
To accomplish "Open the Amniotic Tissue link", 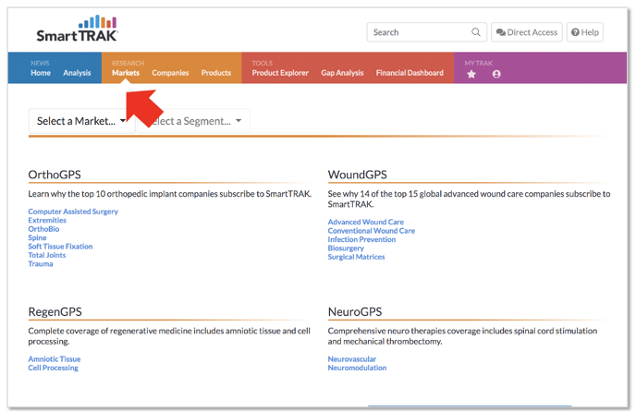I will pos(55,359).
